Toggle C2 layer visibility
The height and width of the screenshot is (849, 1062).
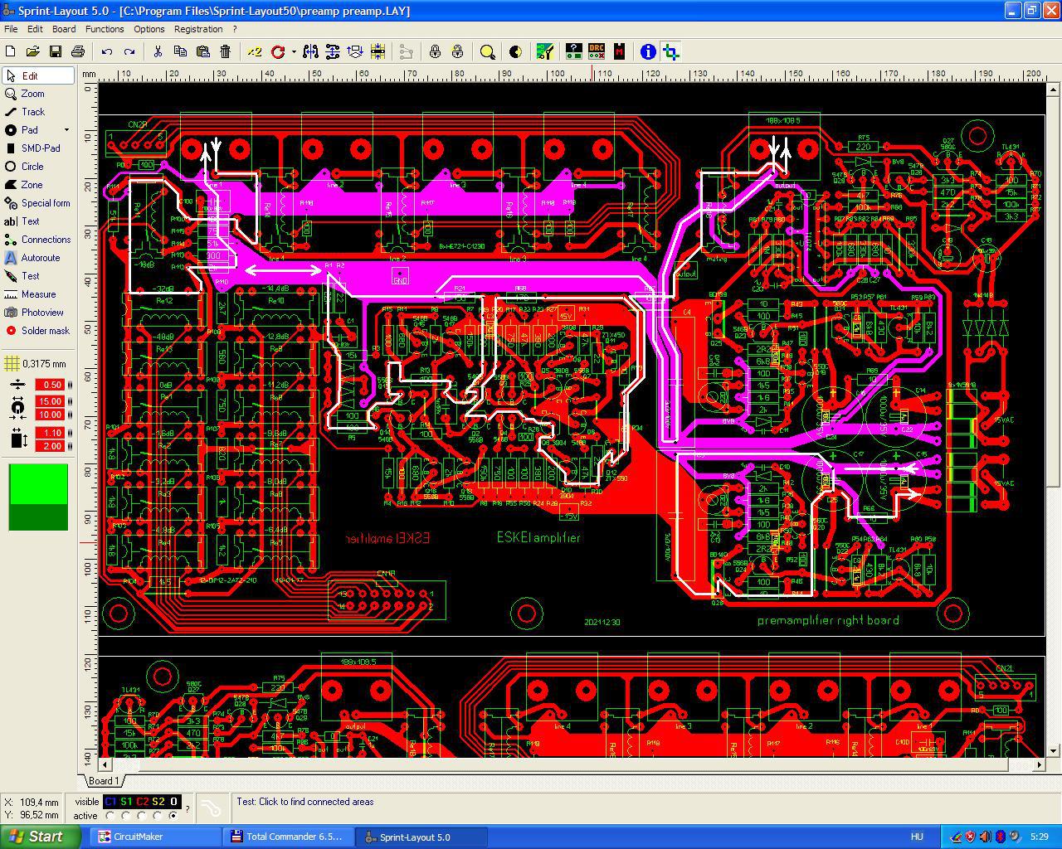point(142,802)
